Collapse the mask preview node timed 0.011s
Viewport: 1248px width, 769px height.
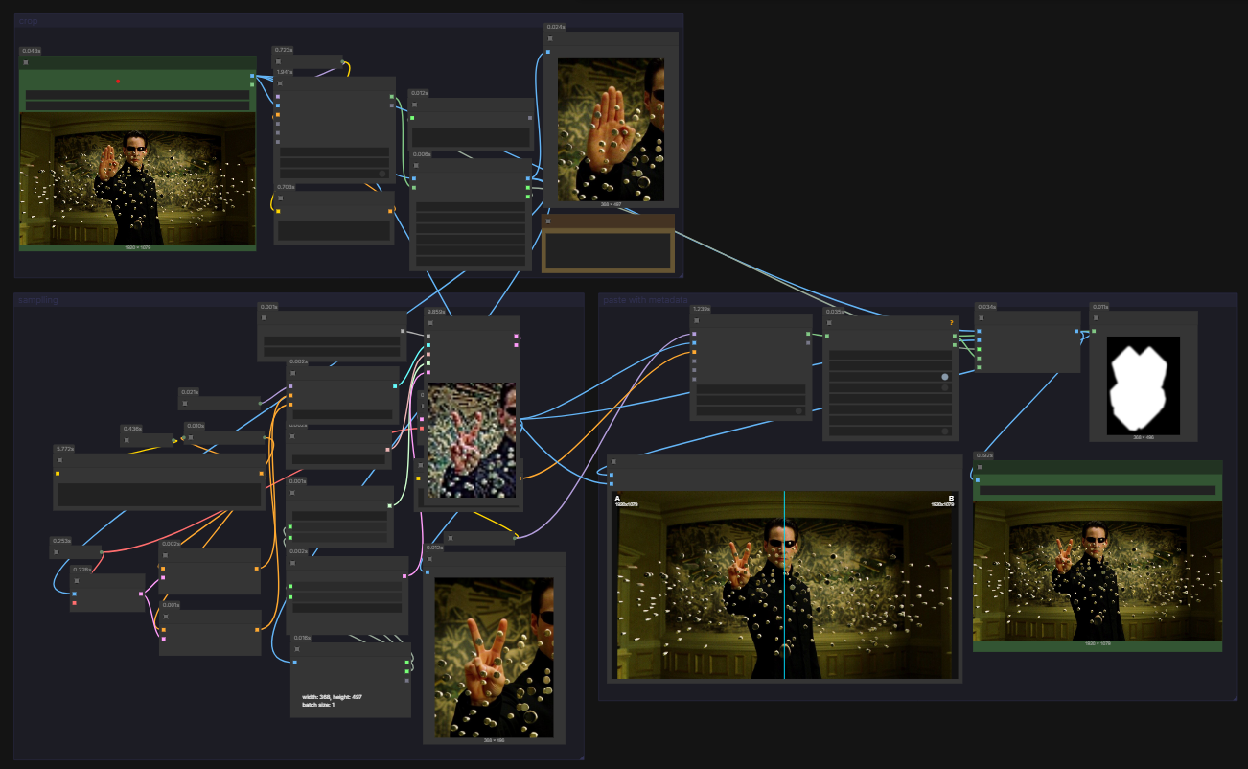[x=1095, y=318]
